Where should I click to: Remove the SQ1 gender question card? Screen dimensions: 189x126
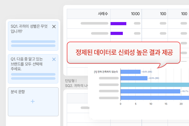[54, 26]
